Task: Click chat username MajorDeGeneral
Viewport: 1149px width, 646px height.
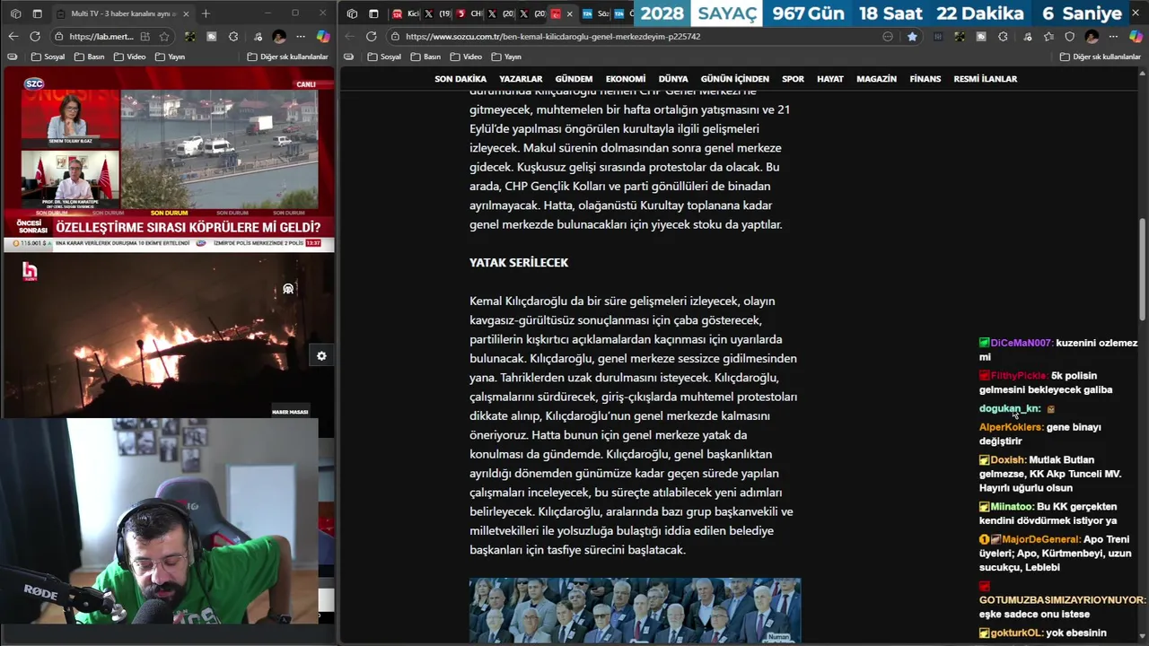Action: pyautogui.click(x=1040, y=539)
